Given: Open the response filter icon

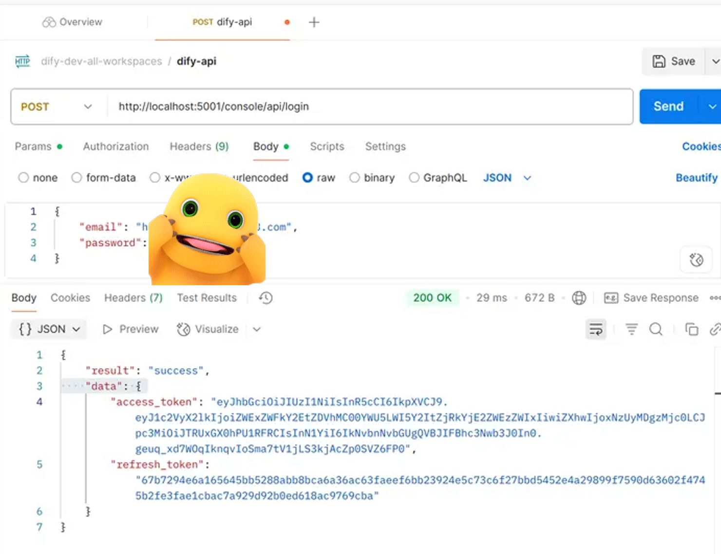Looking at the screenshot, I should point(631,330).
